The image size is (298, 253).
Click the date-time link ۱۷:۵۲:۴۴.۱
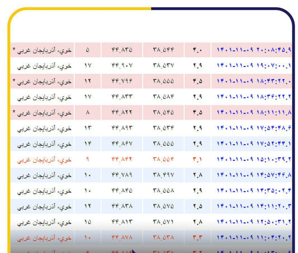coord(254,144)
